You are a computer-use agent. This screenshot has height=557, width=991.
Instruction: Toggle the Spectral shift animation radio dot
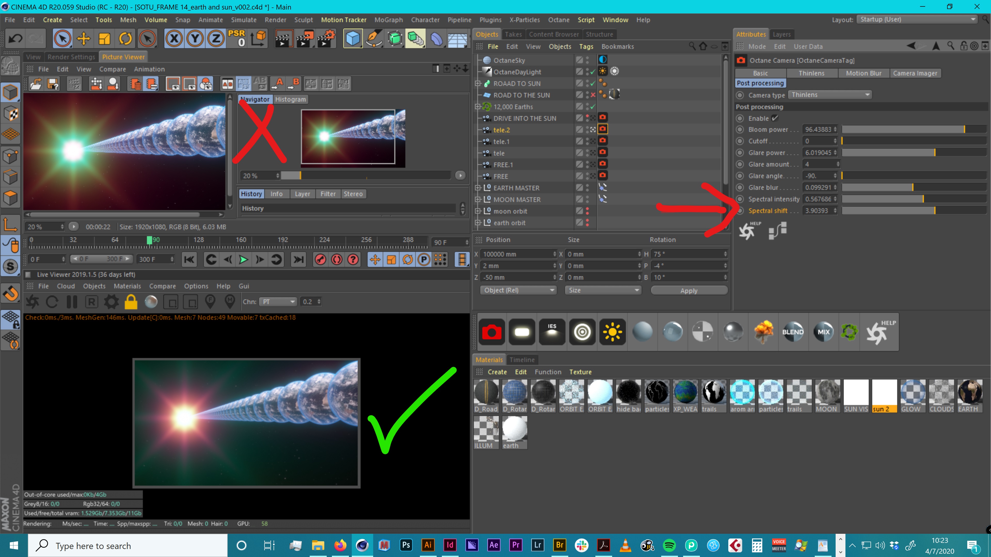click(x=740, y=211)
